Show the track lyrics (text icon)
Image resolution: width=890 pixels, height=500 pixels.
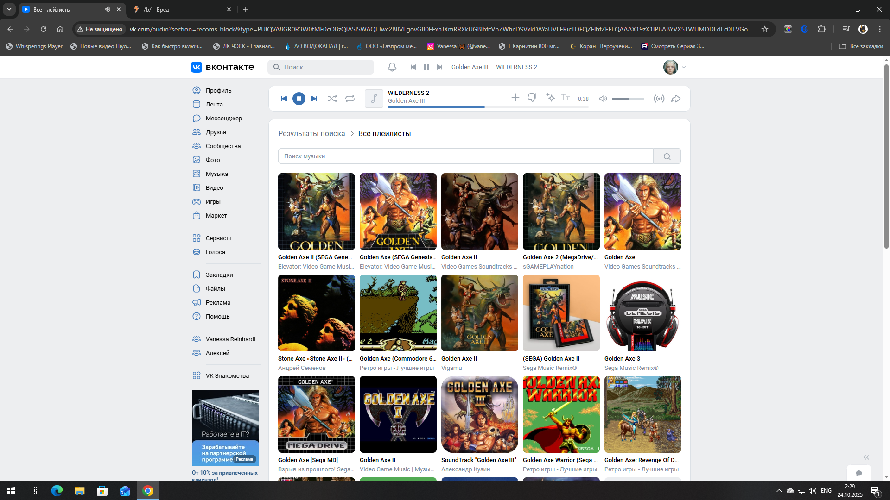coord(566,97)
